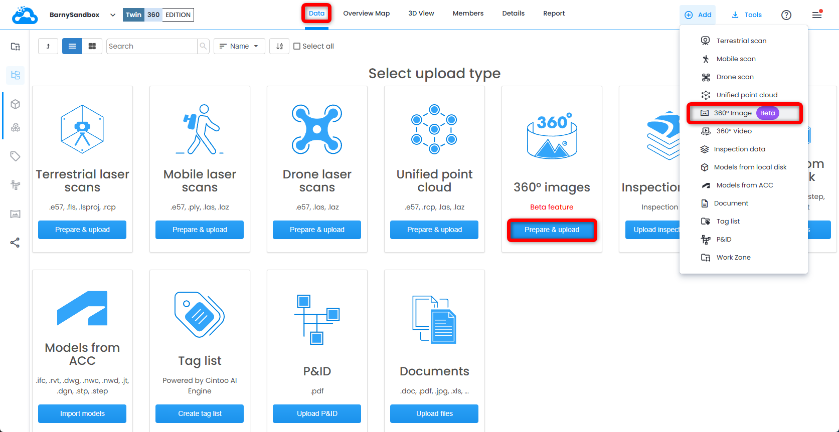Open the 3D cube sidebar icon

[16, 104]
